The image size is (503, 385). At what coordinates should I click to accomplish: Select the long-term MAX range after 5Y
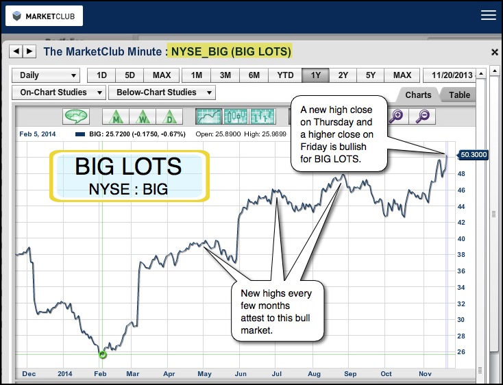[402, 75]
